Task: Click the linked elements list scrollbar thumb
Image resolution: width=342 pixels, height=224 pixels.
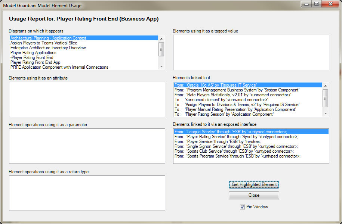Action: tap(326, 98)
